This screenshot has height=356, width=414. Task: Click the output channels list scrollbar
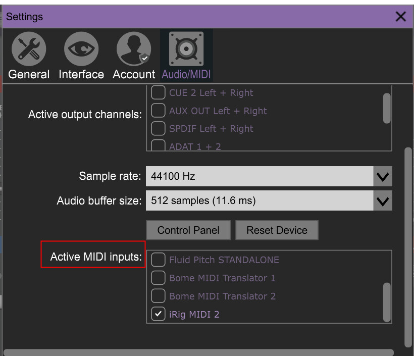387,108
